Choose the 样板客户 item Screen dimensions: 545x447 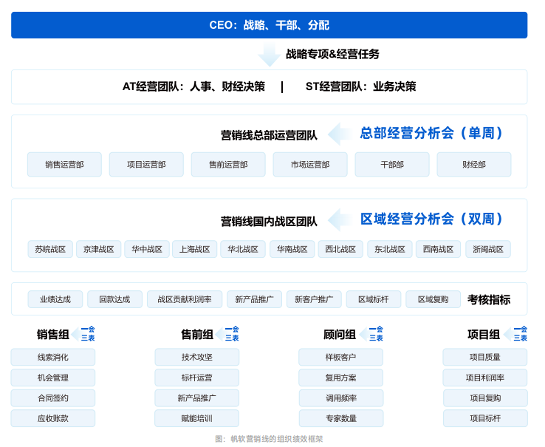pyautogui.click(x=341, y=358)
